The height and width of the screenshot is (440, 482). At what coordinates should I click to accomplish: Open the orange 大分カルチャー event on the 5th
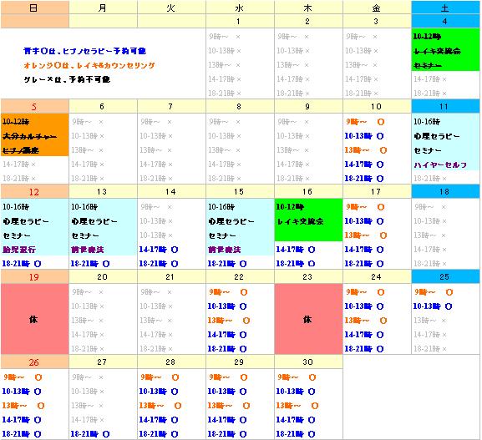35,135
